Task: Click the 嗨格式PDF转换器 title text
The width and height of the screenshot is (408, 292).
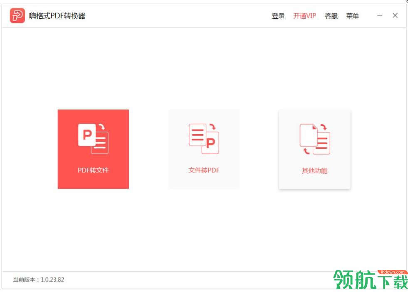Action: pos(57,16)
